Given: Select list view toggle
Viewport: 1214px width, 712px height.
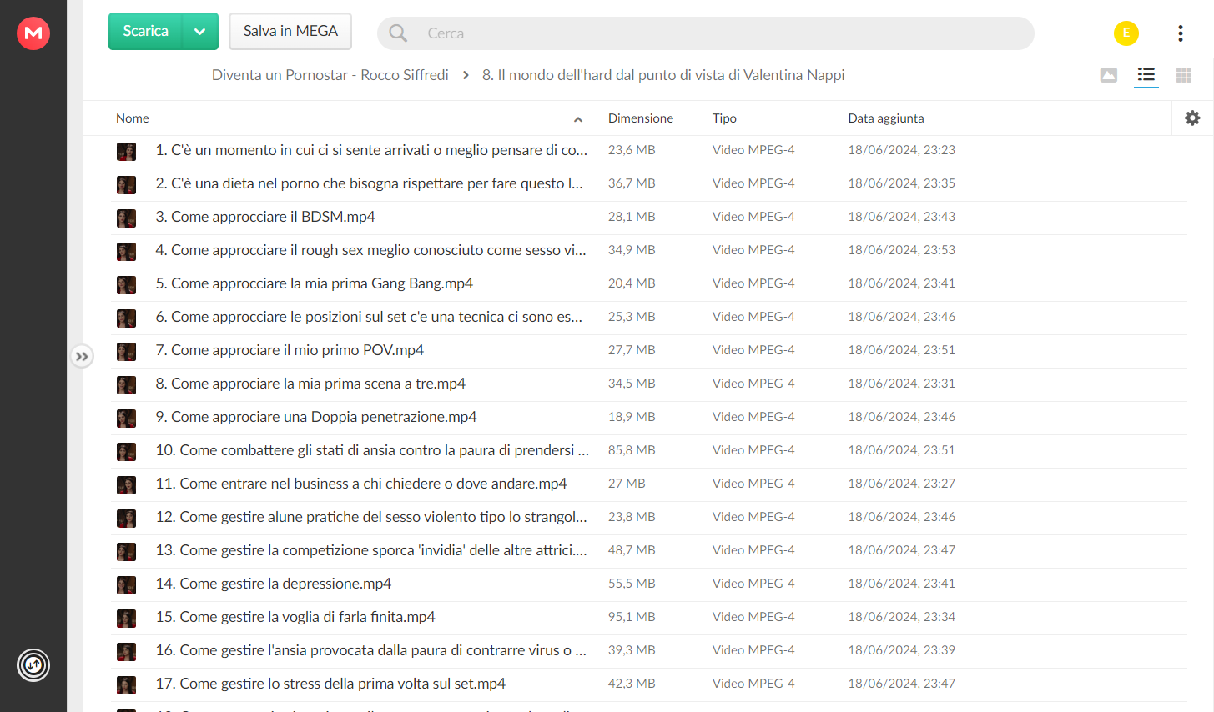Looking at the screenshot, I should click(1146, 75).
